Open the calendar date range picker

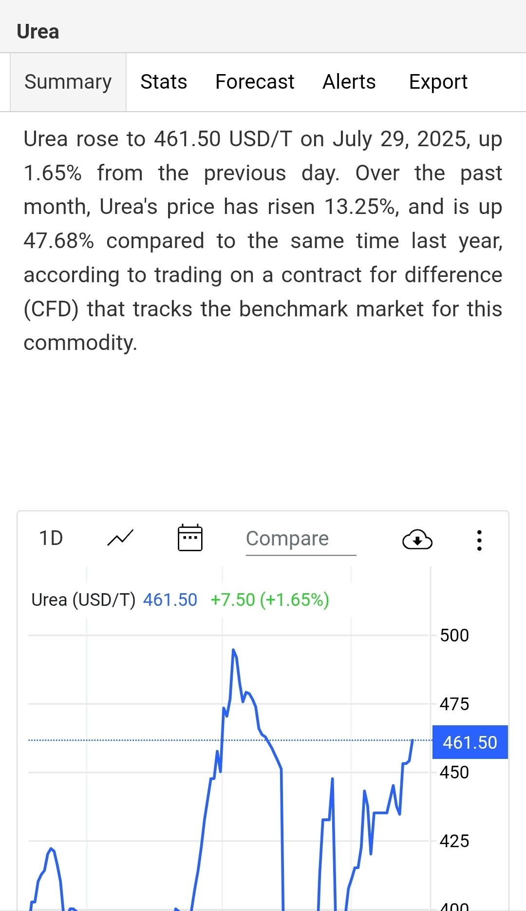pyautogui.click(x=190, y=538)
